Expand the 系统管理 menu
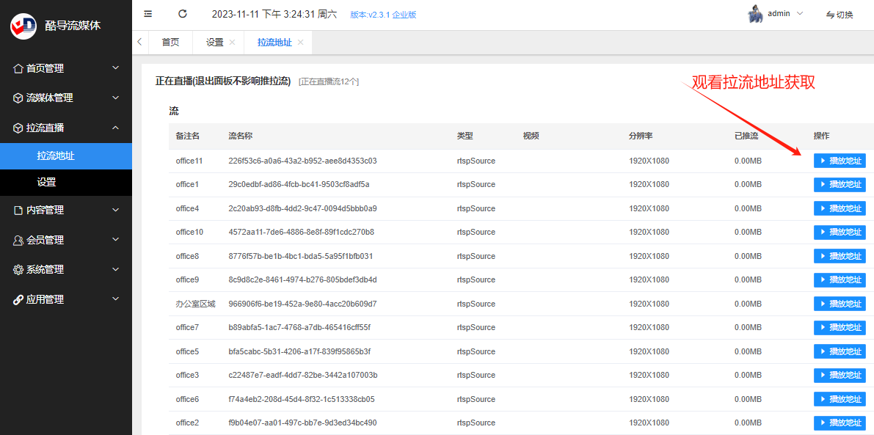The height and width of the screenshot is (435, 874). click(x=66, y=269)
